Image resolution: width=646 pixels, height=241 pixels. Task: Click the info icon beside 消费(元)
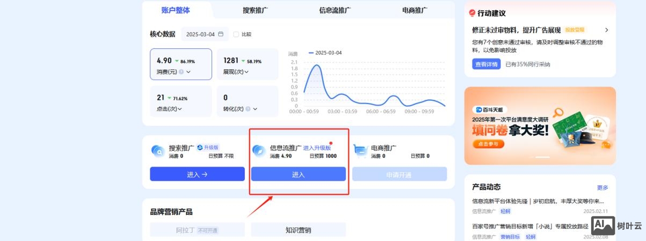(x=182, y=71)
